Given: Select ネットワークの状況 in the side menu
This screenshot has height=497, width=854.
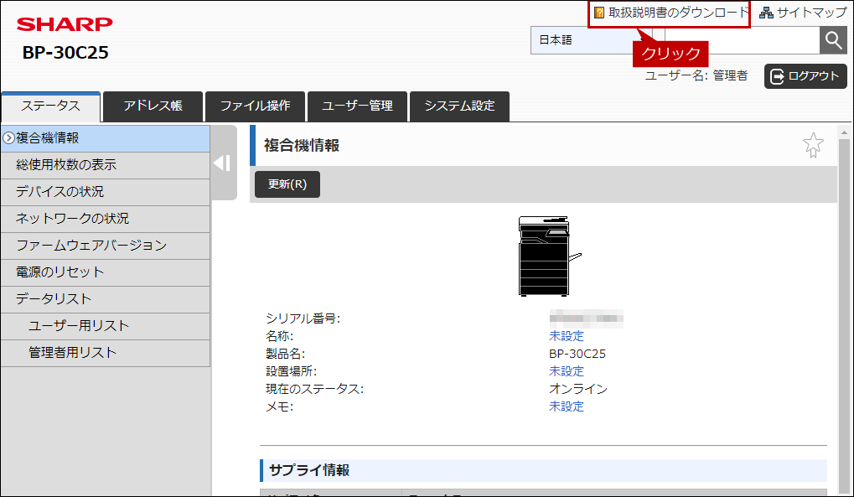Looking at the screenshot, I should click(x=105, y=219).
